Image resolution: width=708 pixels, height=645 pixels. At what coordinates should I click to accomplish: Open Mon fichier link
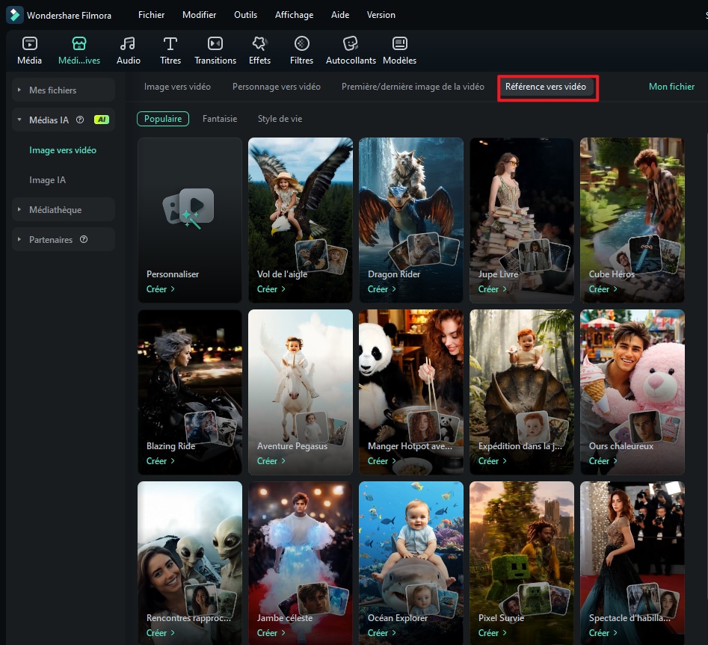coord(671,87)
